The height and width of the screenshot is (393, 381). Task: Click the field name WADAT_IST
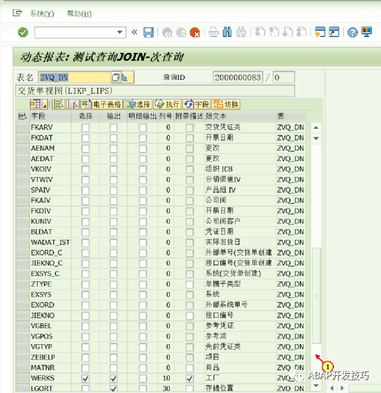[50, 242]
